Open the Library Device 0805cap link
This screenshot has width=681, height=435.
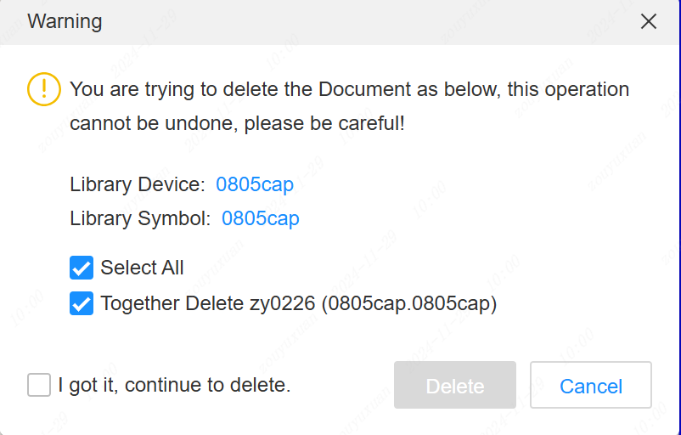pos(255,184)
